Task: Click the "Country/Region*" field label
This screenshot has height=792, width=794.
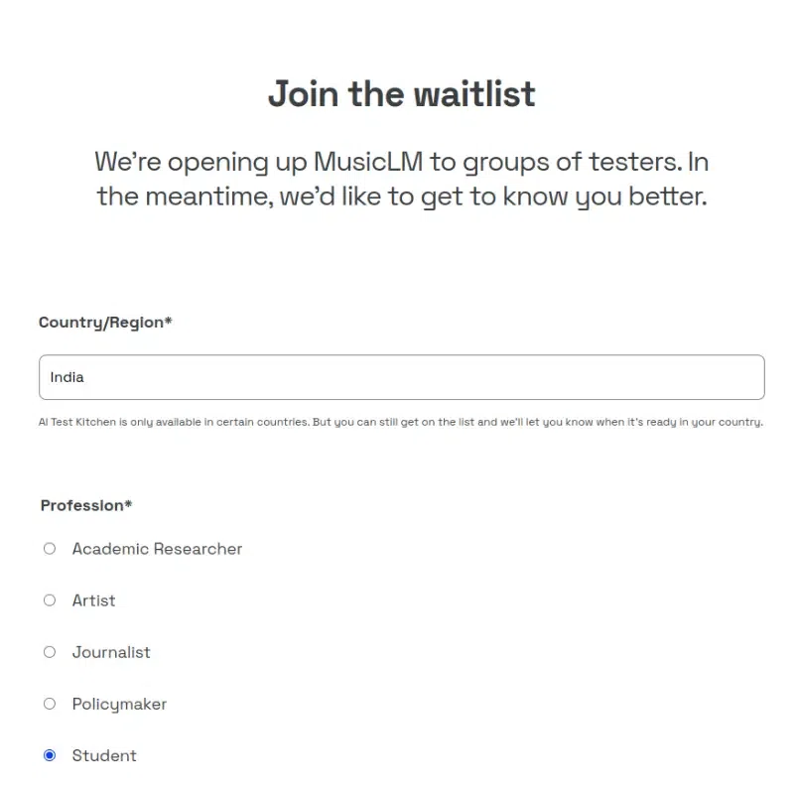Action: coord(105,323)
